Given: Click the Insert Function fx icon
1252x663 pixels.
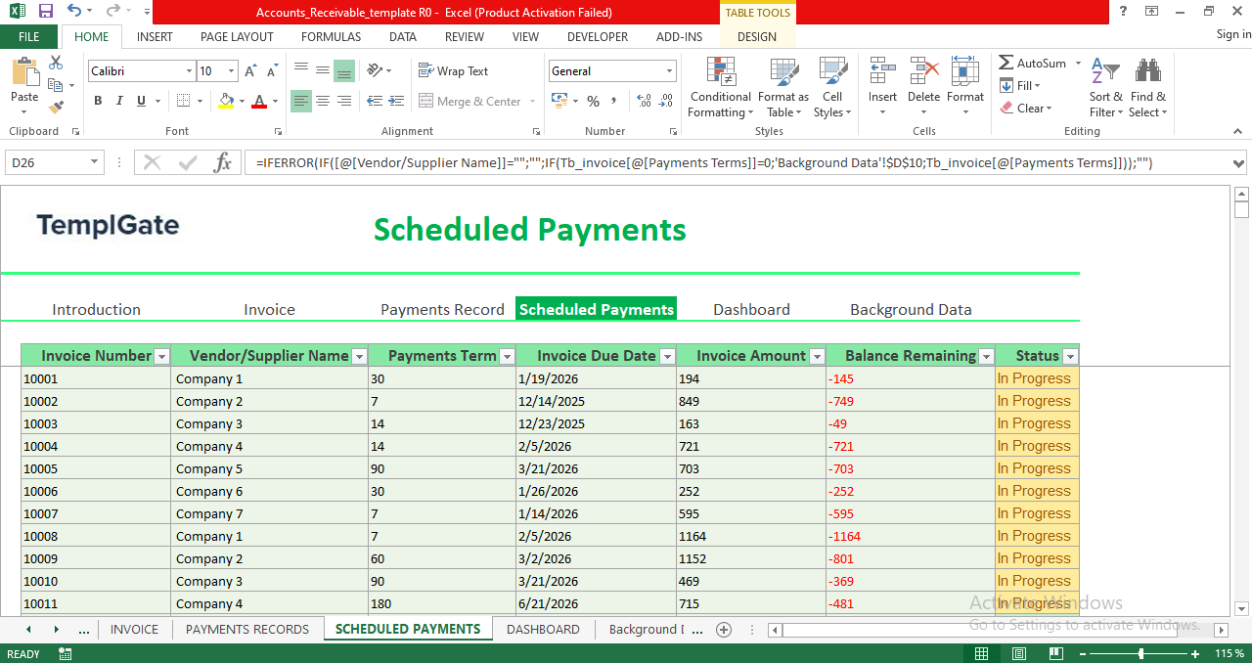Looking at the screenshot, I should click(x=223, y=162).
